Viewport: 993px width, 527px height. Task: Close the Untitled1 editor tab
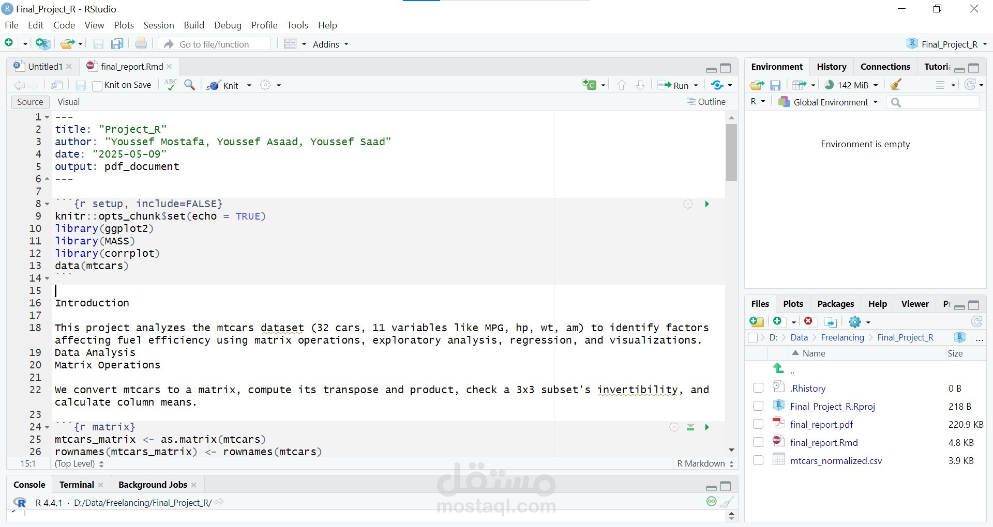coord(69,67)
